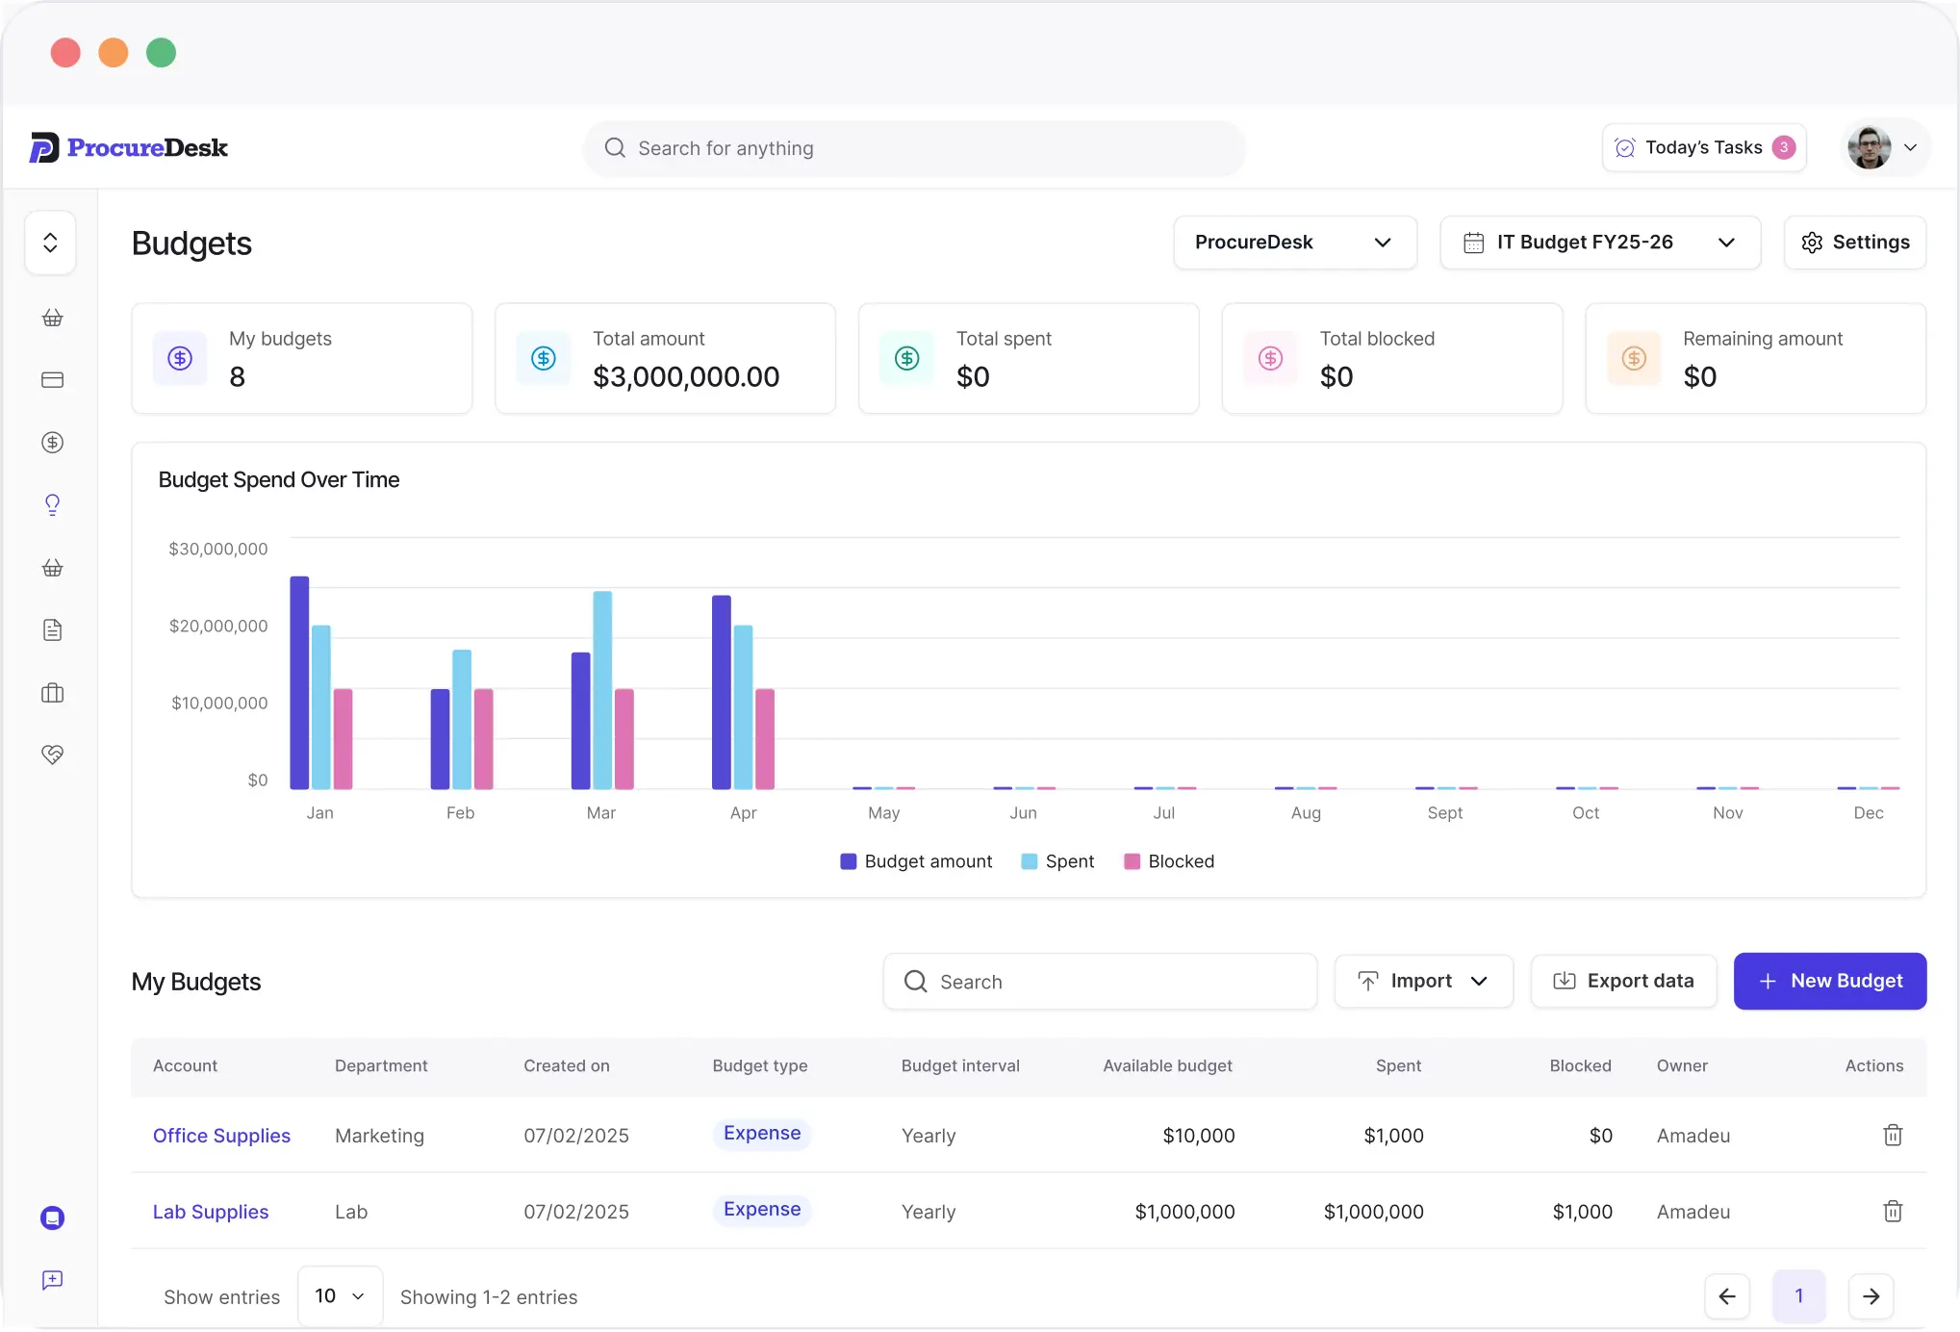Toggle the Blocked legend series
1960x1332 pixels.
point(1169,861)
